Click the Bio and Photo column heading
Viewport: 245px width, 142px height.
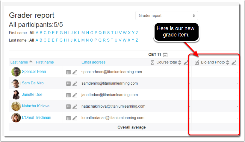[213, 62]
